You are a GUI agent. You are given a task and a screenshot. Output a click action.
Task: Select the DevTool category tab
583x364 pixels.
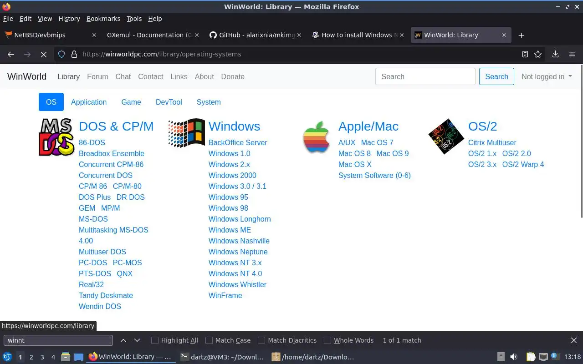point(169,102)
